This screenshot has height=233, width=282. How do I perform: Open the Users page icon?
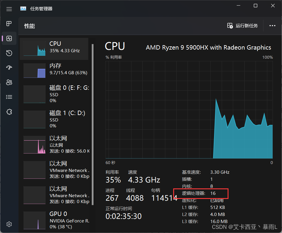(x=9, y=82)
